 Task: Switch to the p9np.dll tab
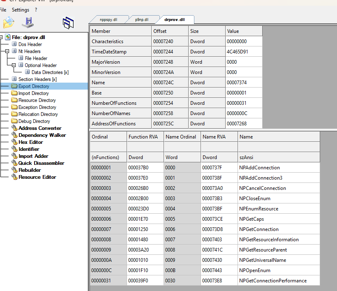coord(142,20)
